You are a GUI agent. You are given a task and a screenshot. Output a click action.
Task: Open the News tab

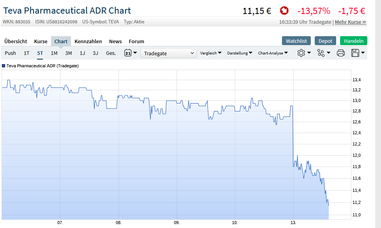pos(115,41)
